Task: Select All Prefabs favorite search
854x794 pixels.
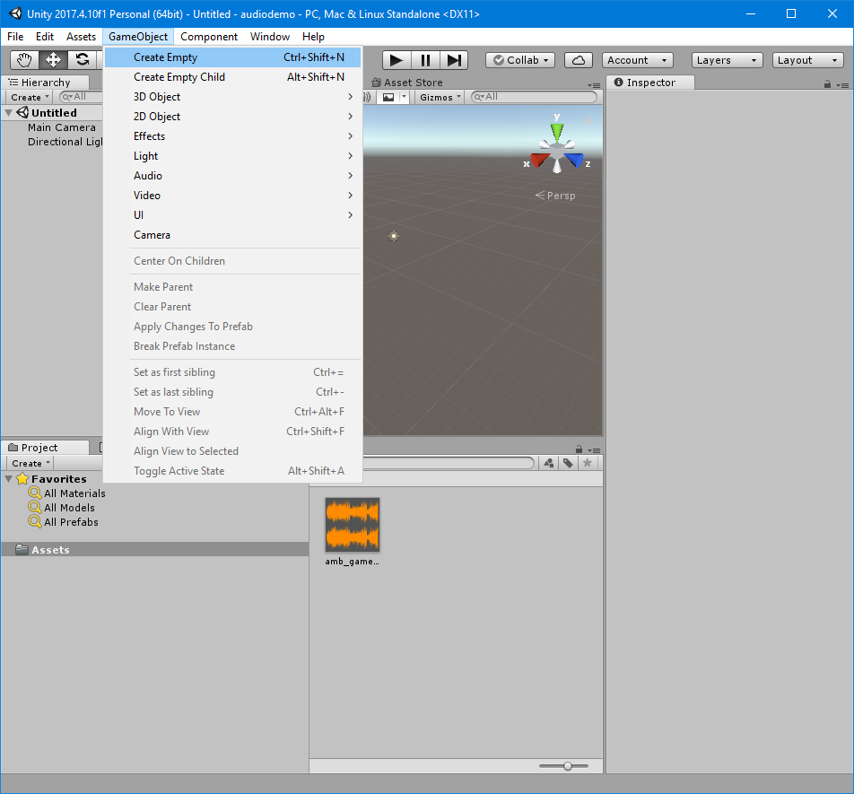Action: pyautogui.click(x=71, y=522)
